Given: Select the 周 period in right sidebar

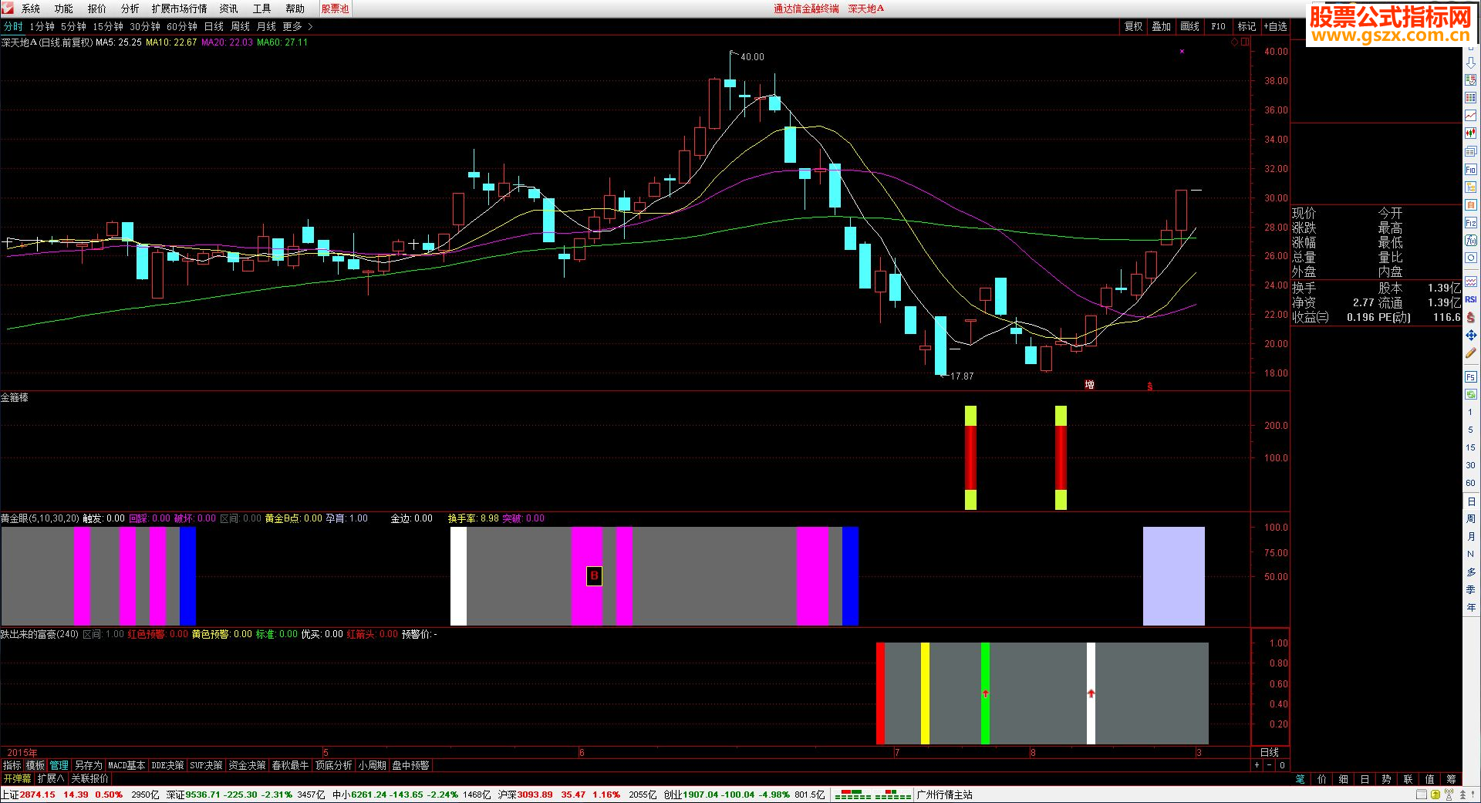Looking at the screenshot, I should 1471,518.
